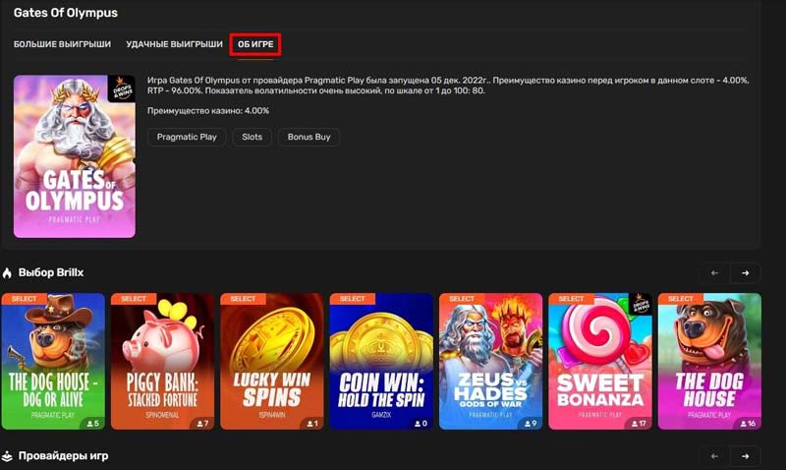786x470 pixels.
Task: Select Coin Win: Hold the Spin
Action: coord(380,360)
